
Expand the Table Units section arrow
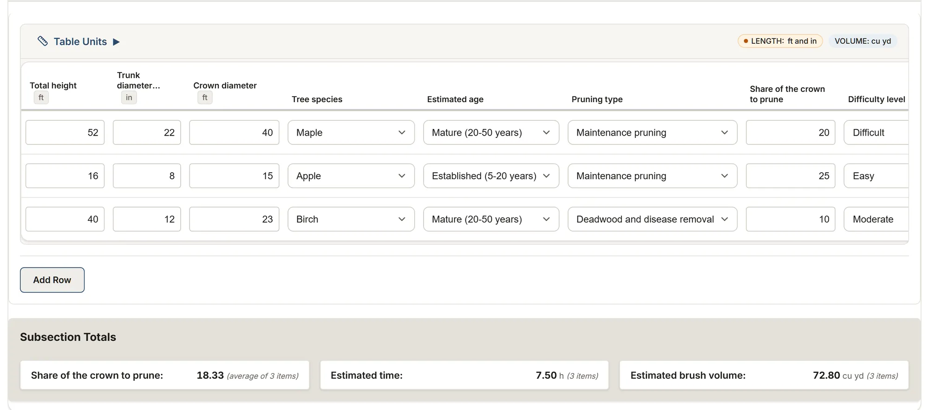[116, 42]
